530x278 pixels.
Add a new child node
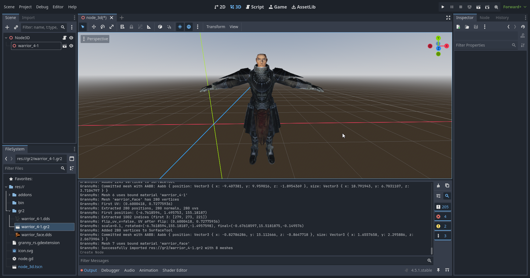[7, 27]
